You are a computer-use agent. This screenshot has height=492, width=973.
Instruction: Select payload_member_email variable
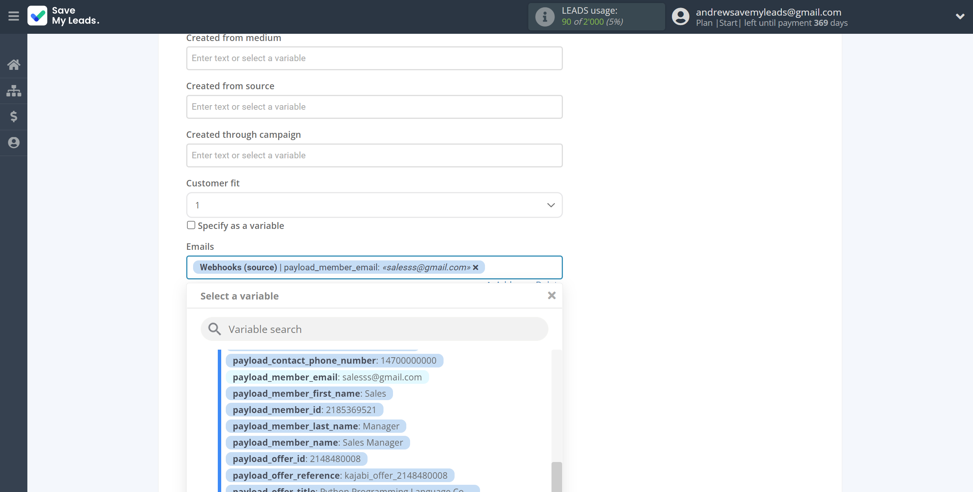[327, 377]
